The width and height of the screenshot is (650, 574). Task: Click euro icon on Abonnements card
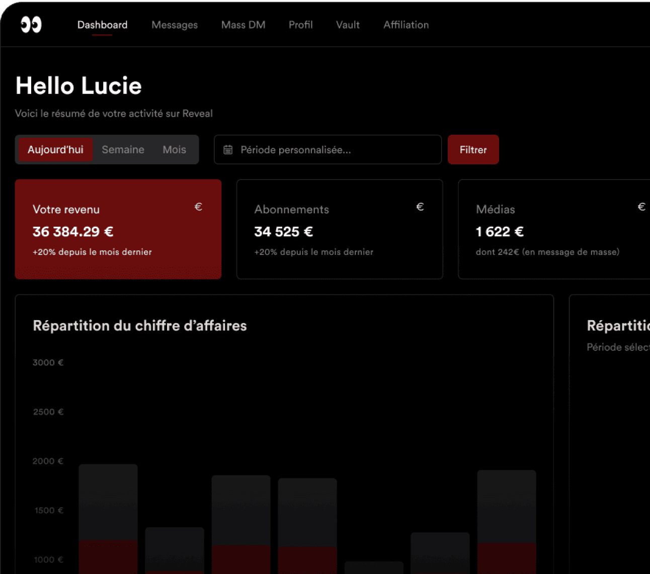420,207
